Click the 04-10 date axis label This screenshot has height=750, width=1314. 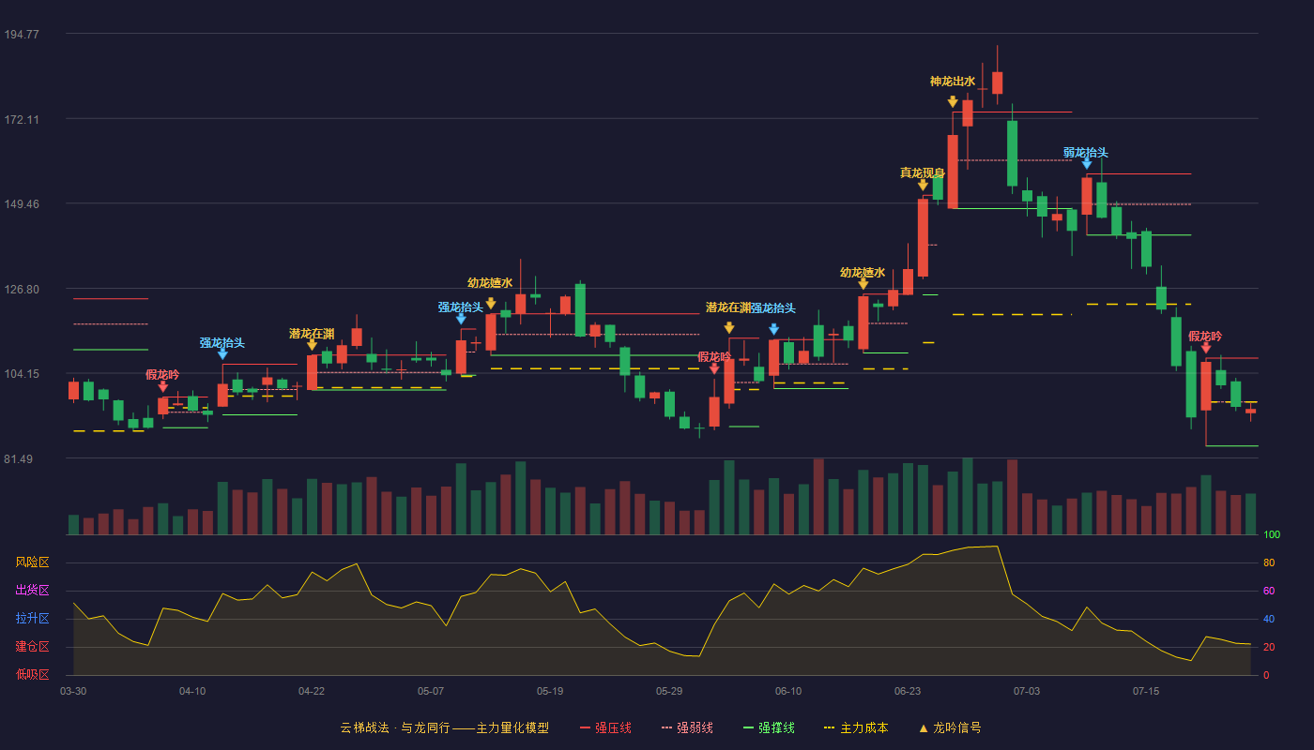pyautogui.click(x=192, y=691)
